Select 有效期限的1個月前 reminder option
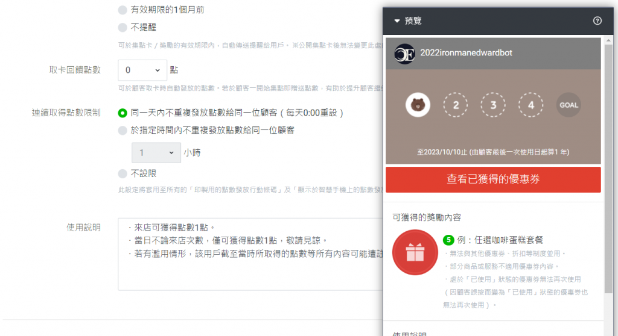The image size is (618, 336). pos(123,10)
